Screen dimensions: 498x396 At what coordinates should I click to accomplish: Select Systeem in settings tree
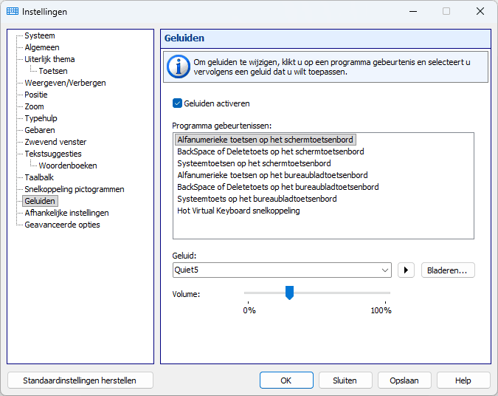[40, 35]
